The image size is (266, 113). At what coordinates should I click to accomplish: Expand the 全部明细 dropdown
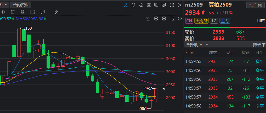coord(197,45)
